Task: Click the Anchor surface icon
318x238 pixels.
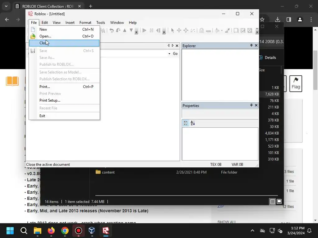Action: pyautogui.click(x=208, y=31)
